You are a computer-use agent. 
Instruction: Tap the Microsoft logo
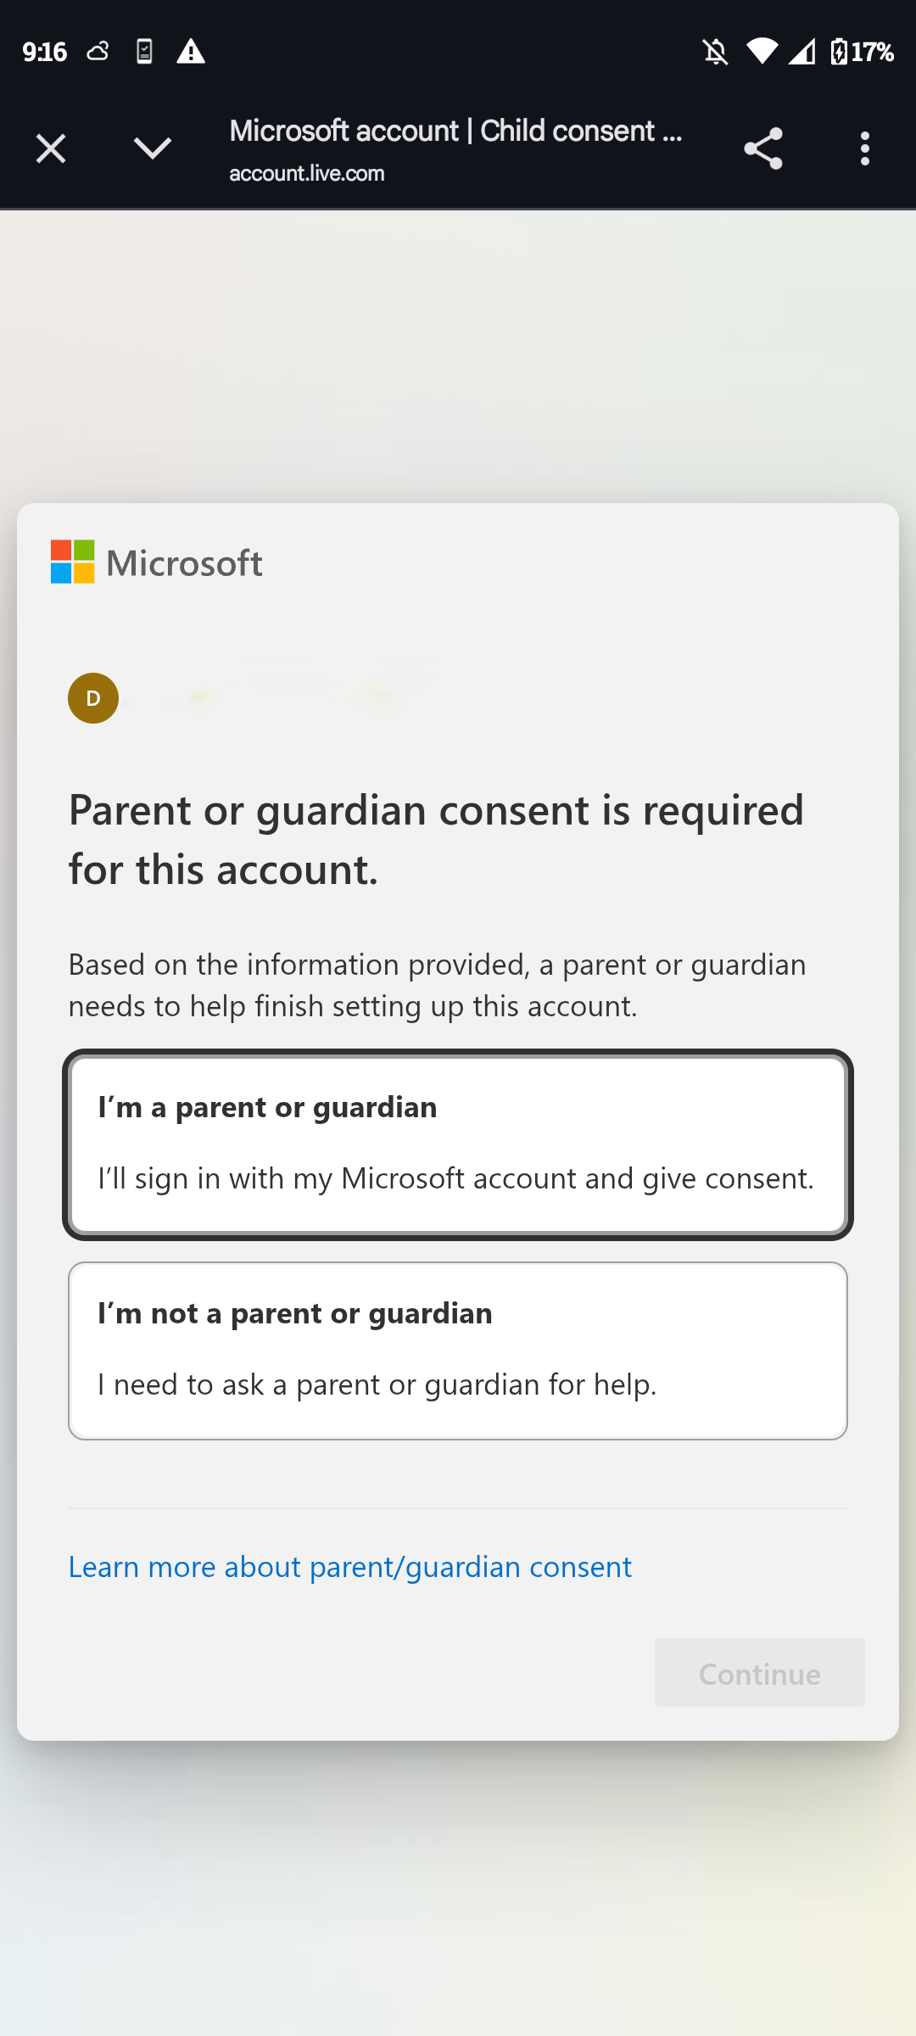click(x=157, y=562)
